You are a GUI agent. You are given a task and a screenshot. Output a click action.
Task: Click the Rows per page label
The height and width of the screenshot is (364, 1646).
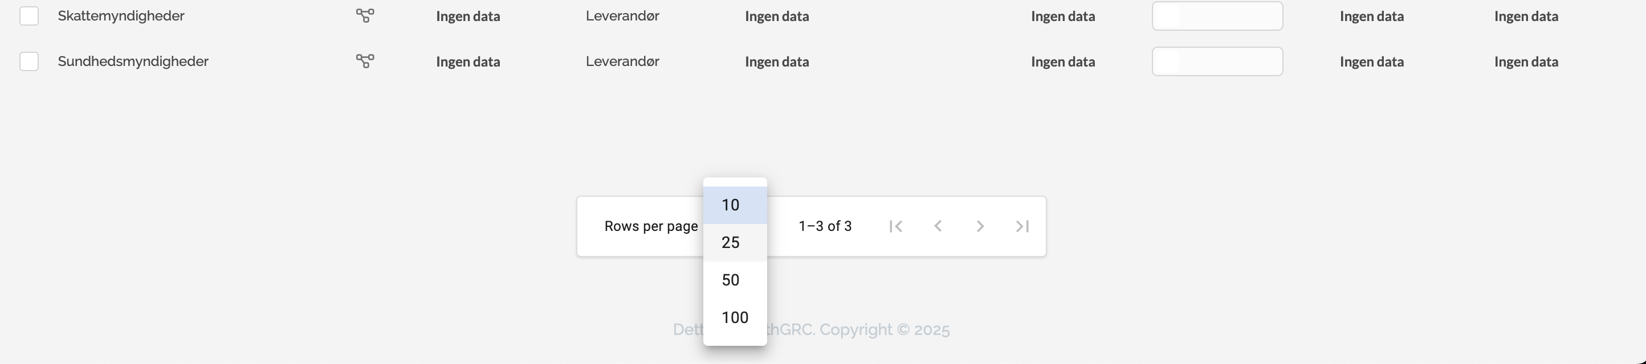(650, 226)
